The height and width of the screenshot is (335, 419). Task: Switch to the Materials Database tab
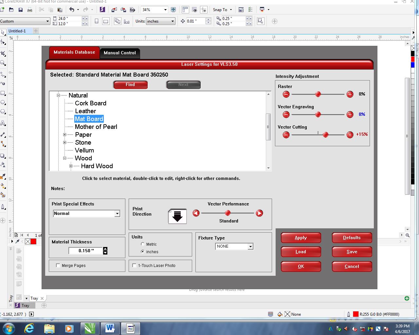[x=74, y=52]
